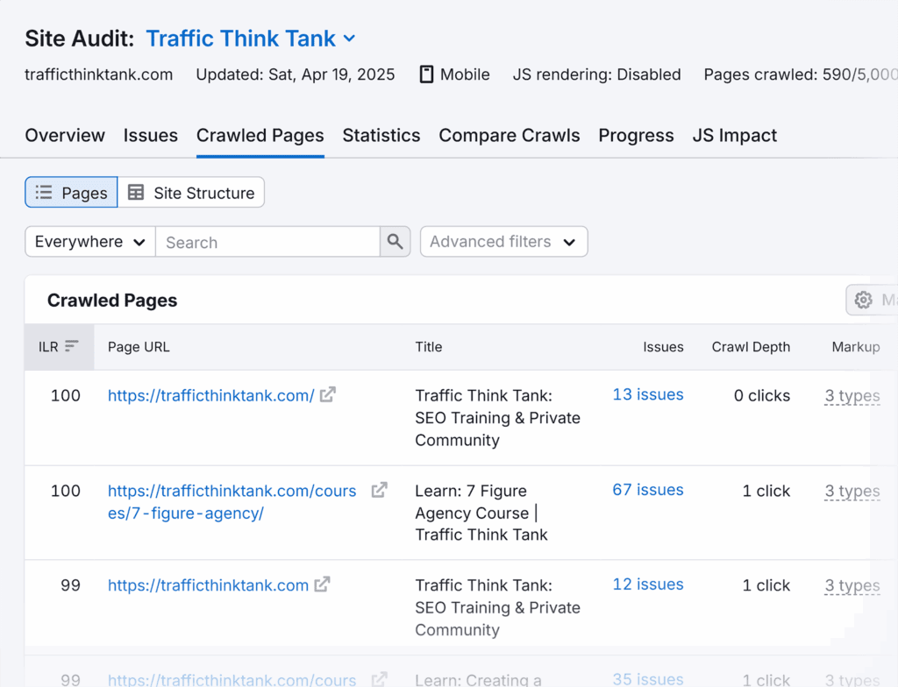The width and height of the screenshot is (898, 687).
Task: Open the 13 issues link for the homepage
Action: (x=647, y=394)
